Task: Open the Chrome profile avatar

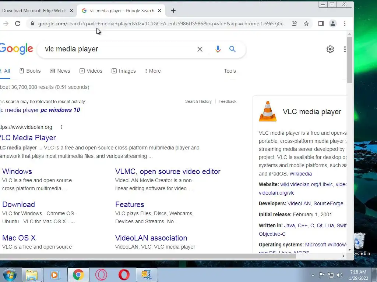Action: (333, 23)
